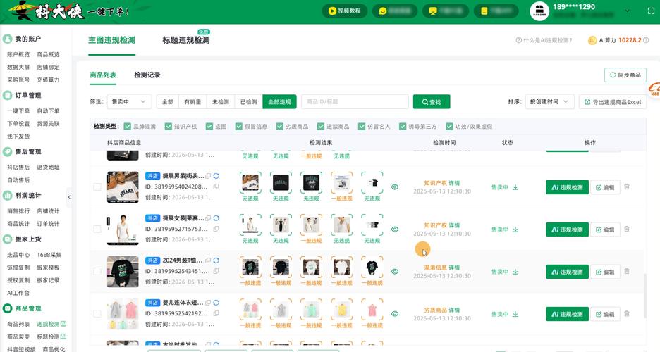Click trash icon on 婴儿连体衣短 row
Image resolution: width=660 pixels, height=352 pixels.
tap(627, 313)
